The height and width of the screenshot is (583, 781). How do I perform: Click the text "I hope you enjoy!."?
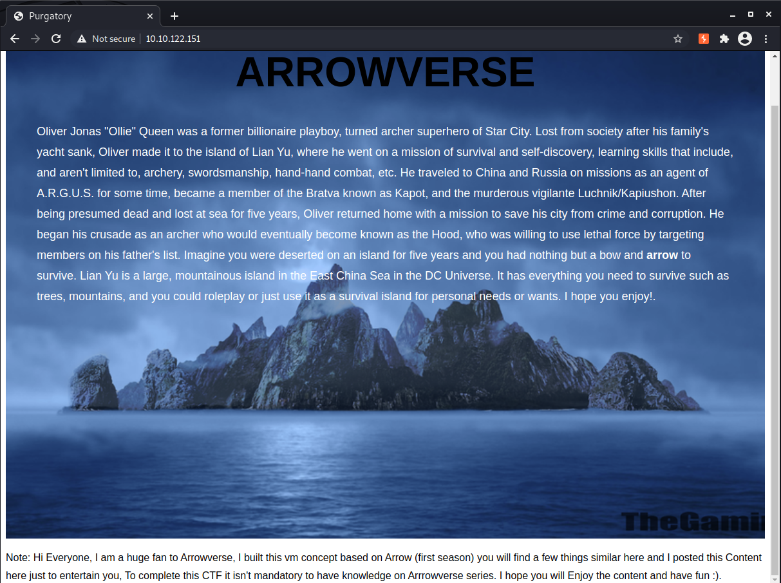pyautogui.click(x=610, y=296)
